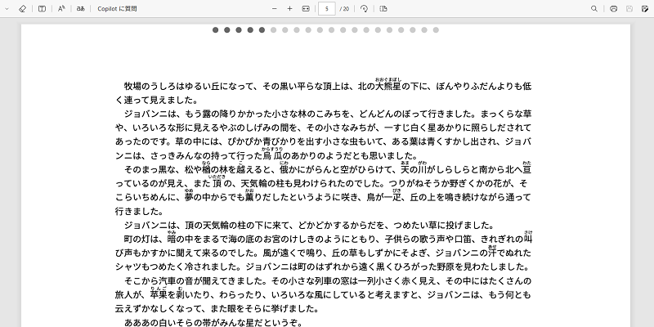Click the word 牧場 at the text start
Viewport: 654px width, 327px height.
(x=132, y=87)
